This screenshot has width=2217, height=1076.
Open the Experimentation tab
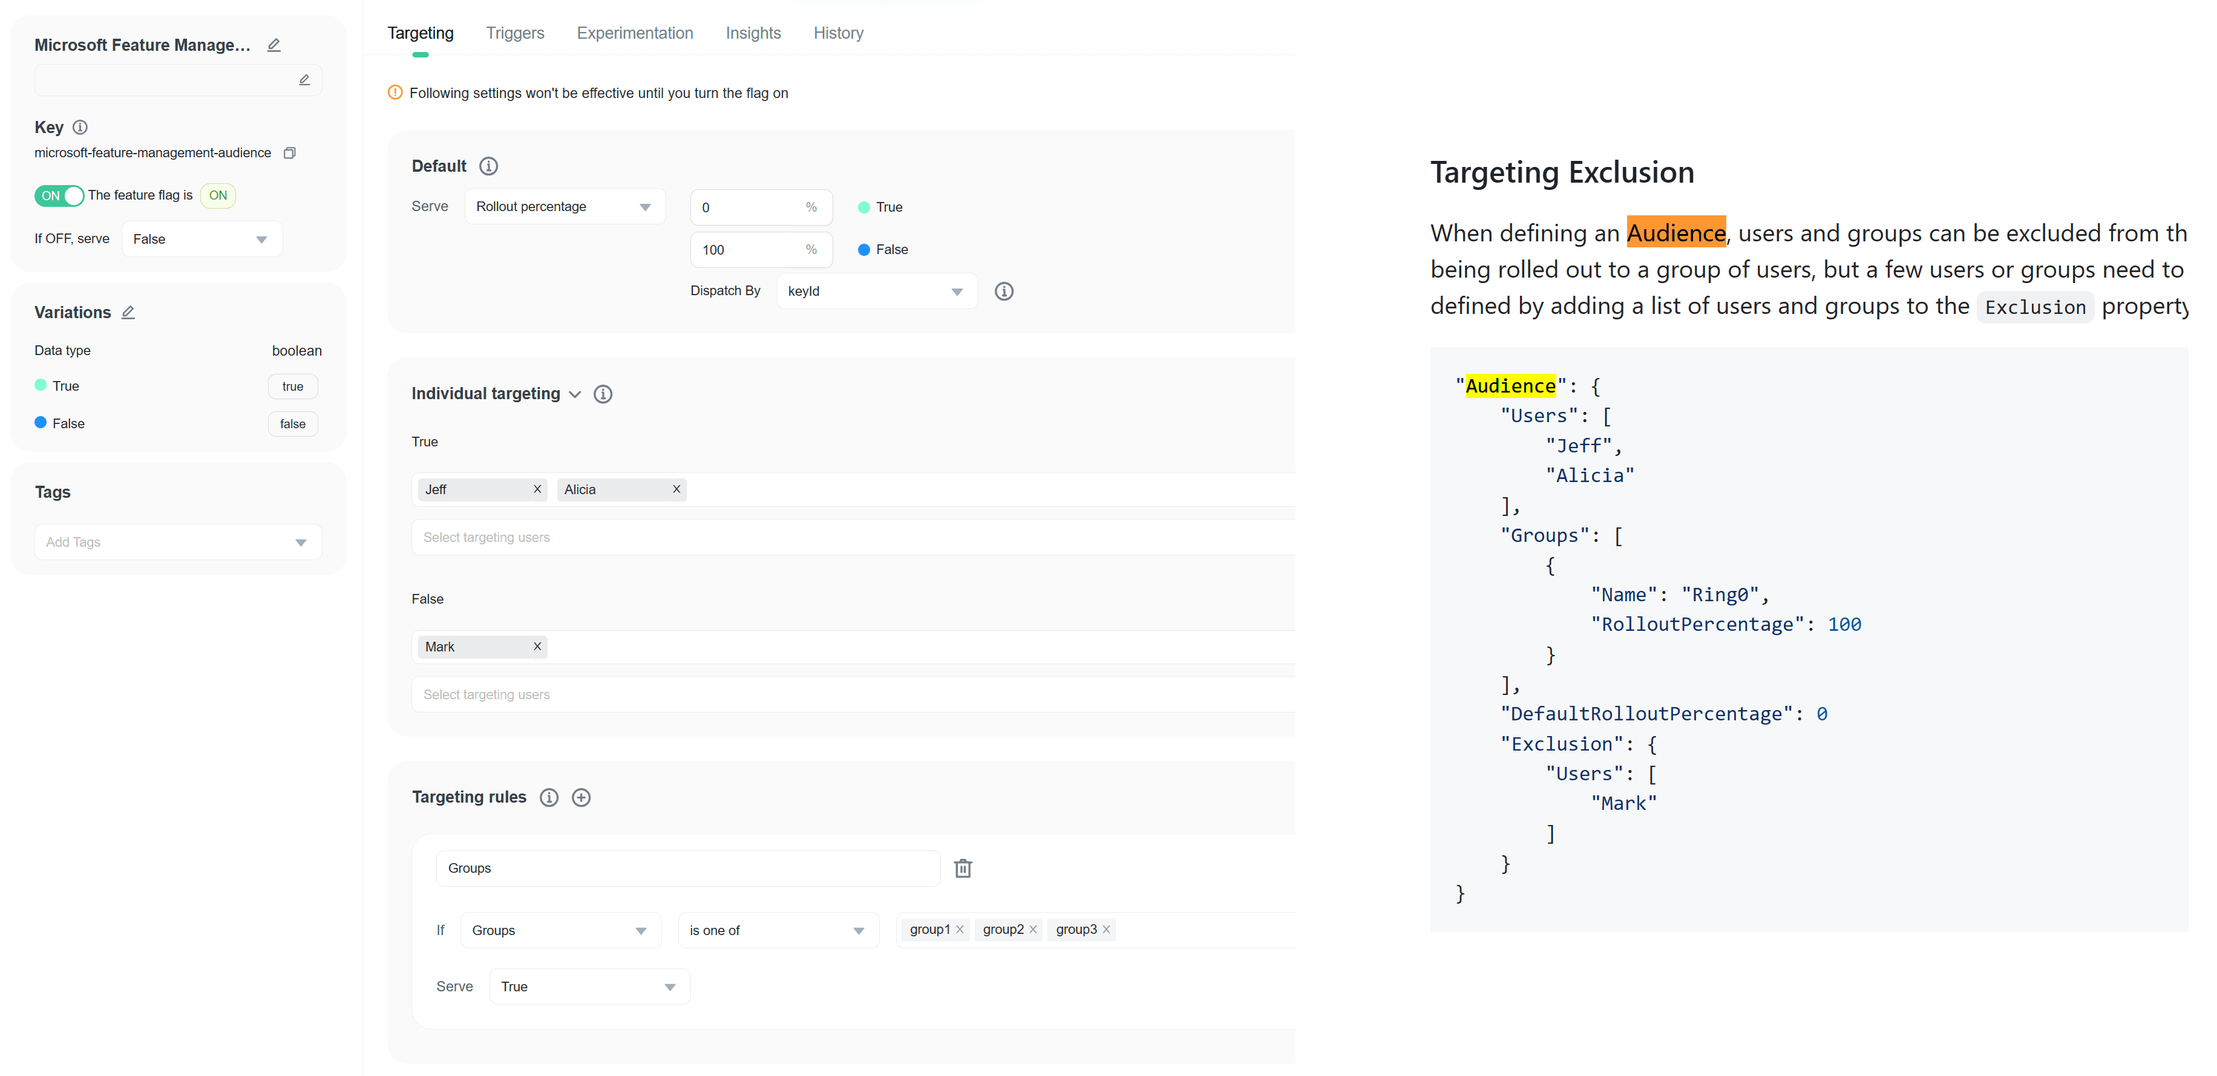pyautogui.click(x=634, y=33)
